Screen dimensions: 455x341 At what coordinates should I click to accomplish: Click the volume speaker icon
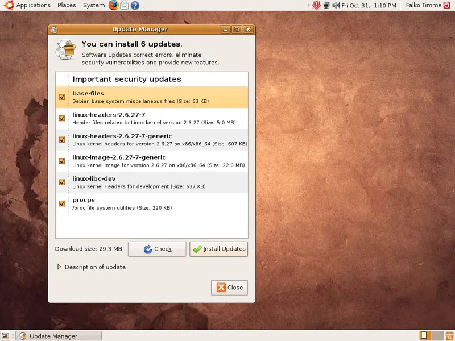pyautogui.click(x=336, y=5)
